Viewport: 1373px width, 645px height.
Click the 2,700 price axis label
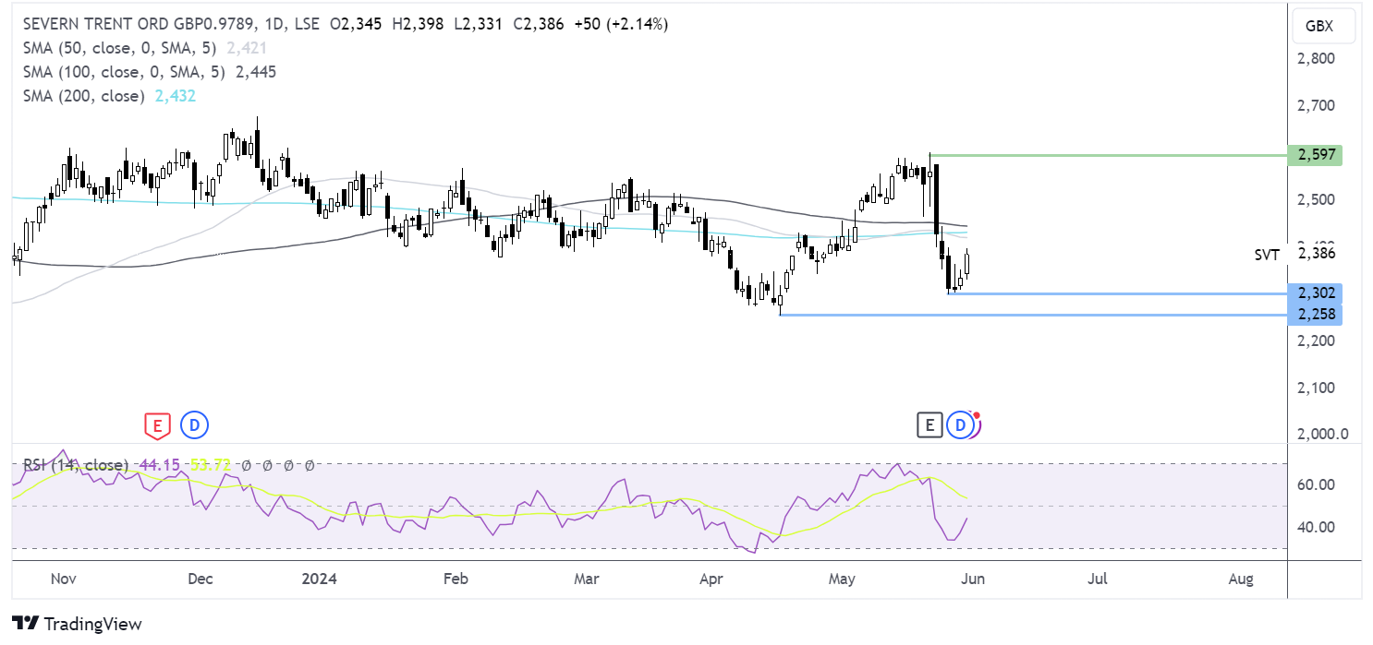[1318, 105]
